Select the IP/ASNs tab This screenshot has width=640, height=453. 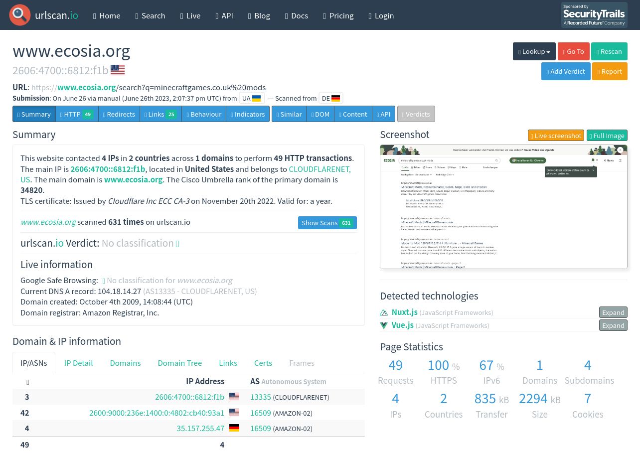pos(34,363)
